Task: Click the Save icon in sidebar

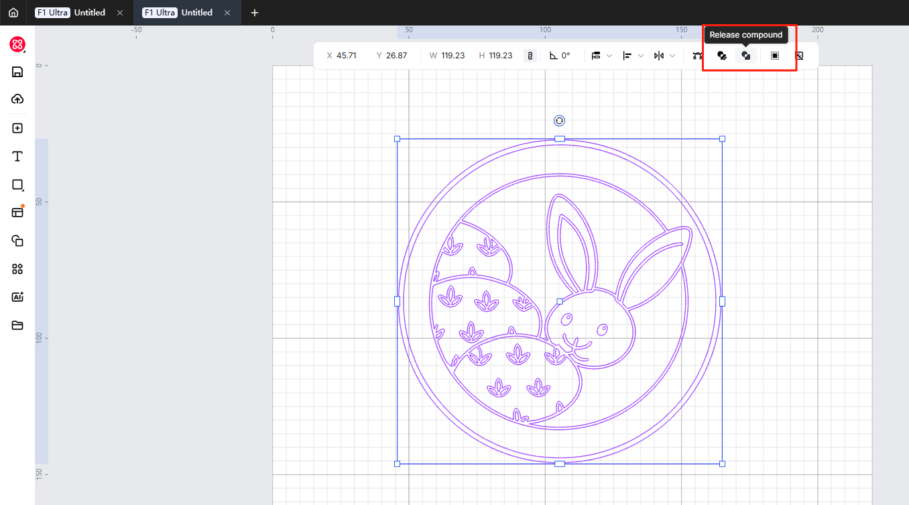Action: (x=17, y=72)
